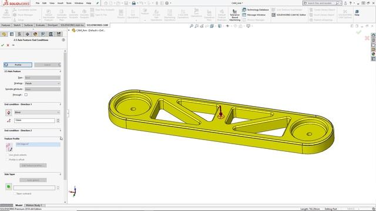
Task: Open the Insert menu
Action: tap(60, 3)
